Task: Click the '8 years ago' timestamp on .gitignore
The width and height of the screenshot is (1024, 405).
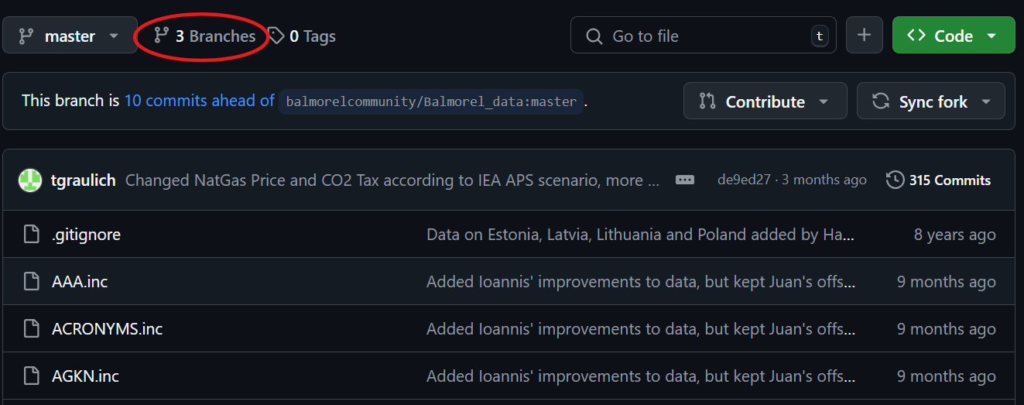Action: tap(954, 234)
